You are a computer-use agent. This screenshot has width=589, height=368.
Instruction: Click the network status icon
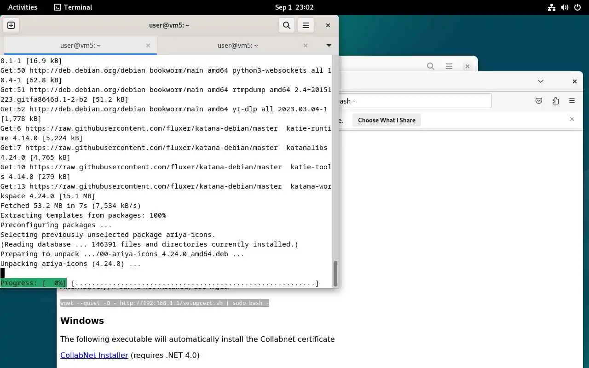click(551, 7)
